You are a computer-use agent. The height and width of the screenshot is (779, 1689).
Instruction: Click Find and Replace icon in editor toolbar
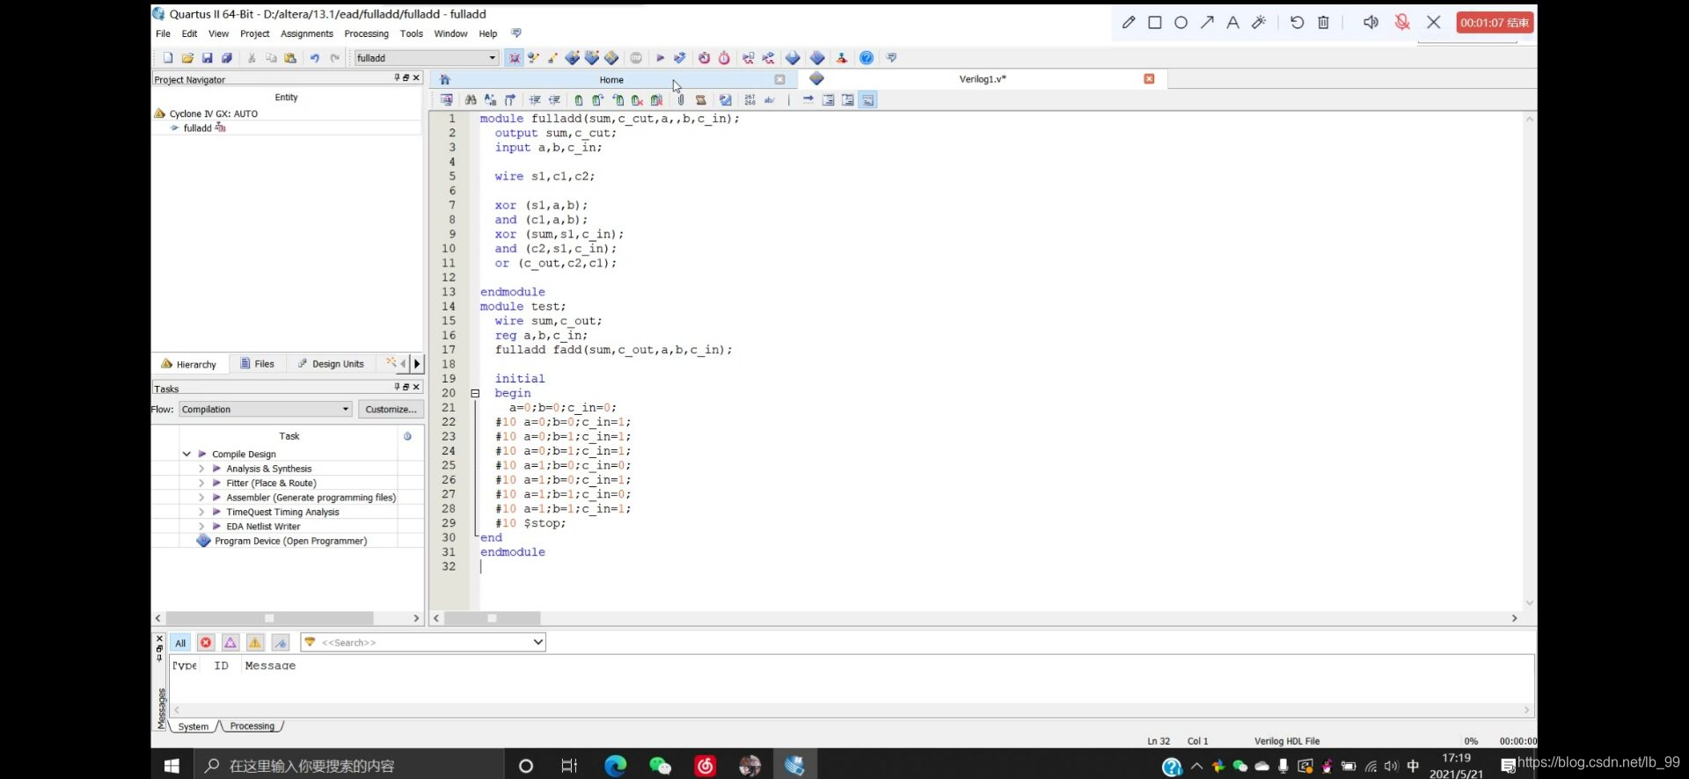pos(490,100)
